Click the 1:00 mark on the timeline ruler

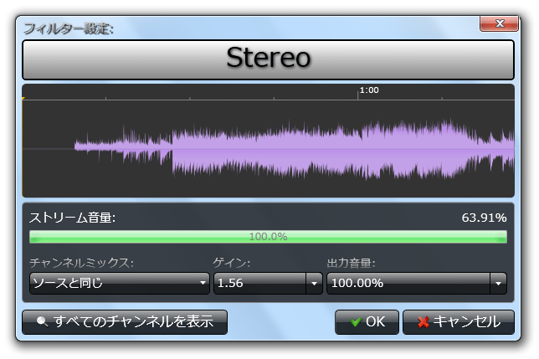pyautogui.click(x=369, y=90)
